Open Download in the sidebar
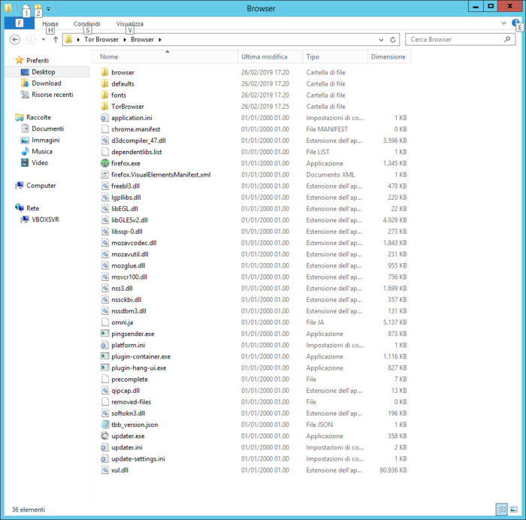The height and width of the screenshot is (520, 526). 47,83
